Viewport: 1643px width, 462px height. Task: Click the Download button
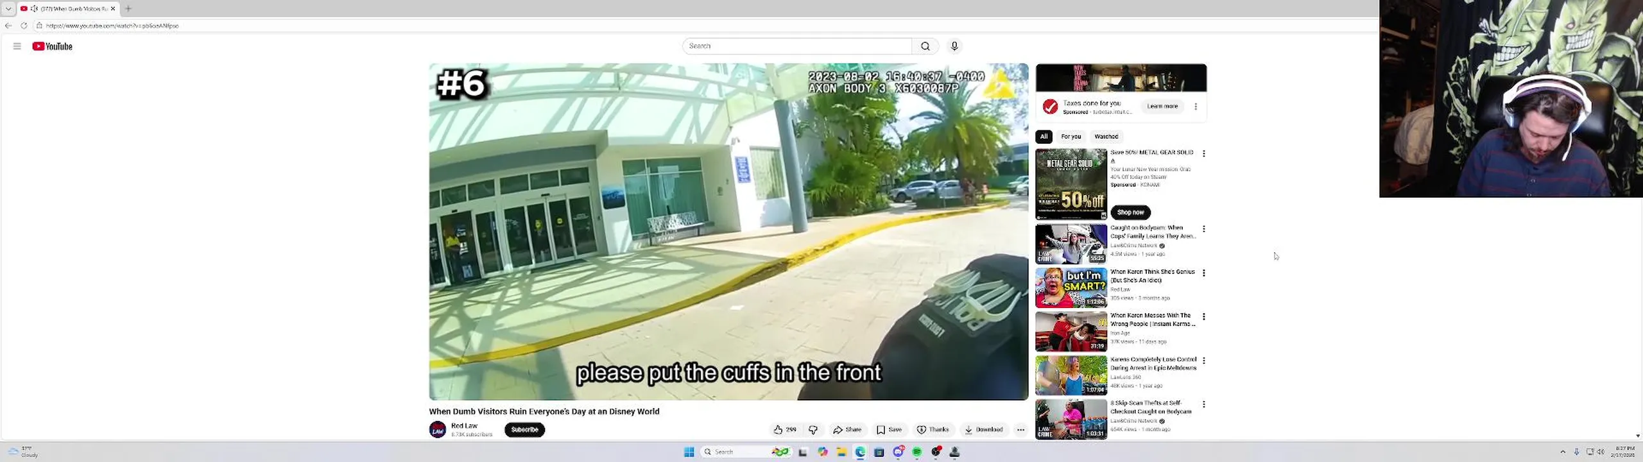(983, 430)
